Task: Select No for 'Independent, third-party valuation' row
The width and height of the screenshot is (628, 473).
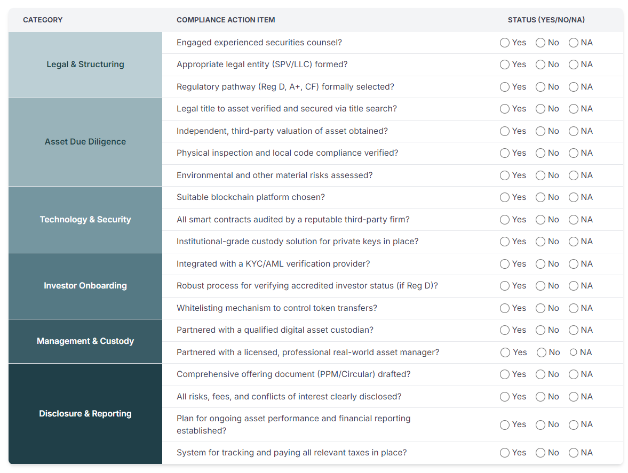Action: [540, 131]
